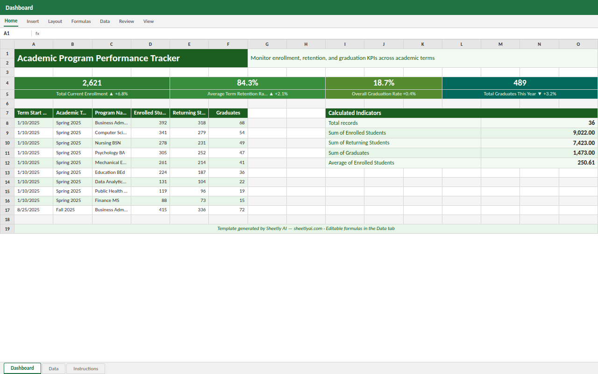Viewport: 598px width, 374px height.
Task: Click the 2,621 total enrollment value
Action: pyautogui.click(x=92, y=83)
